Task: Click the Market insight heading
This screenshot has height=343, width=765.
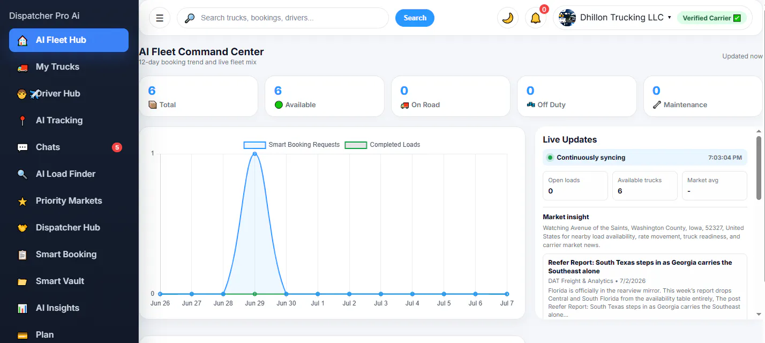Action: (566, 217)
